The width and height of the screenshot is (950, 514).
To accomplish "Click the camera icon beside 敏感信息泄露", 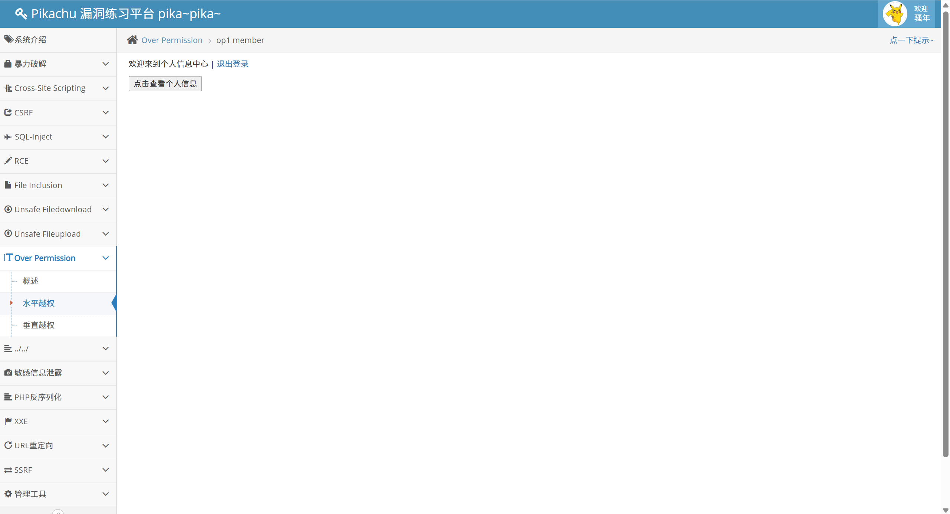I will coord(8,373).
